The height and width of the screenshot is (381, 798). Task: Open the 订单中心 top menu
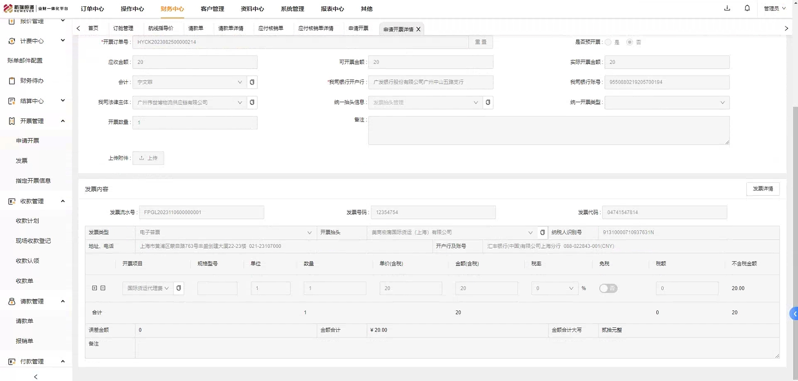tap(92, 9)
